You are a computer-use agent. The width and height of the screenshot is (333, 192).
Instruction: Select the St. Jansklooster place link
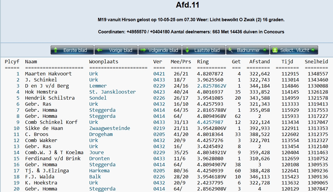tap(112, 92)
